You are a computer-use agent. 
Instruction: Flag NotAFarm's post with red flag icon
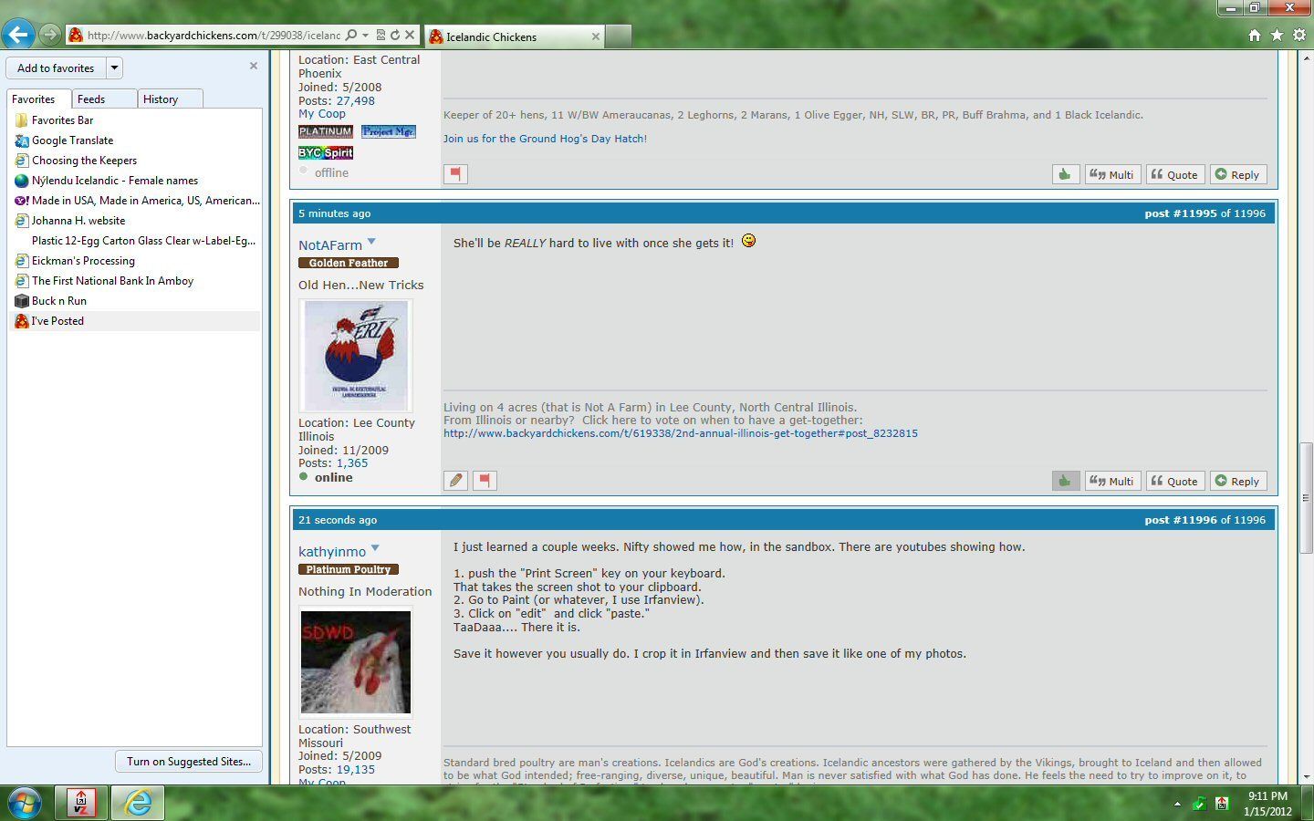(485, 481)
